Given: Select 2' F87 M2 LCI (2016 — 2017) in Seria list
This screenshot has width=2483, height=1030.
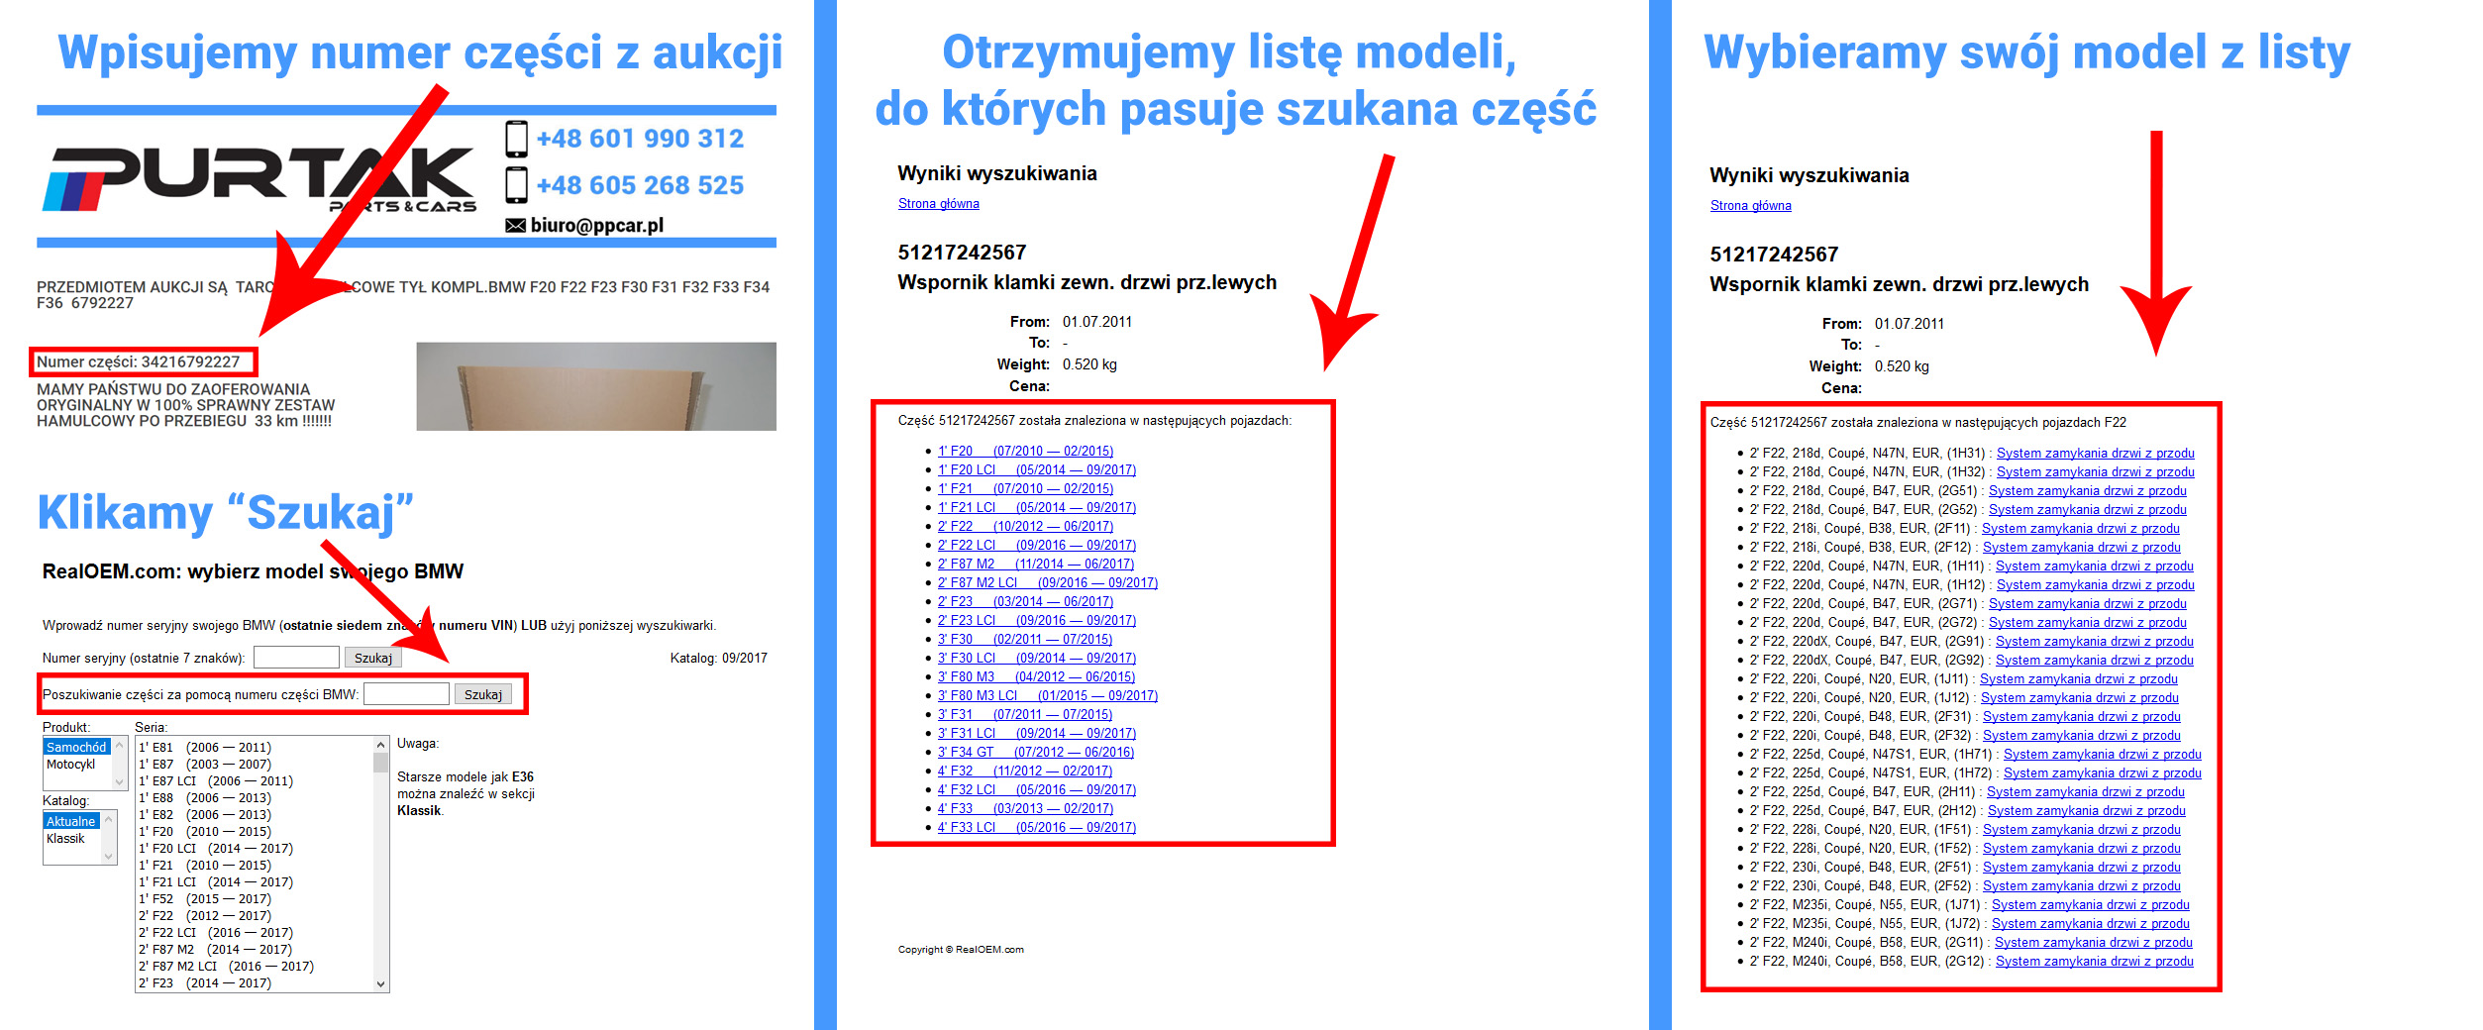Looking at the screenshot, I should pos(227,967).
